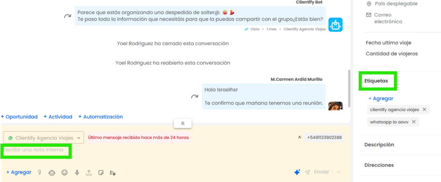The width and height of the screenshot is (441, 182).
Task: Click the scheduled send icon with clock
Action: click(112, 173)
